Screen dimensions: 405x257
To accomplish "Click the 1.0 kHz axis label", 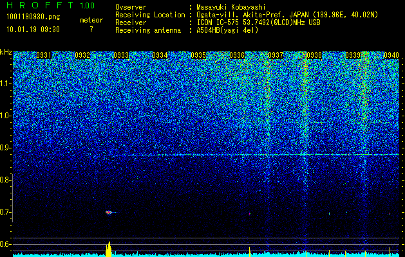I will tap(5, 116).
